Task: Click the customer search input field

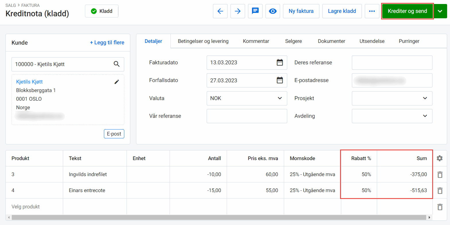Action: 68,64
